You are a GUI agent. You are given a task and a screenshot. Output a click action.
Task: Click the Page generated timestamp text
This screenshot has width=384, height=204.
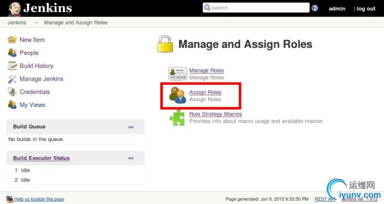[x=267, y=199]
